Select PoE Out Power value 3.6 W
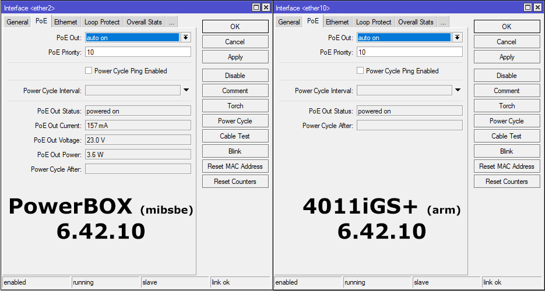Screen dimensions: 545x291 pyautogui.click(x=138, y=155)
